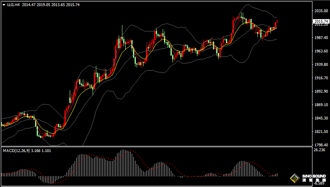Click the current price tag 2015.74

(321, 21)
